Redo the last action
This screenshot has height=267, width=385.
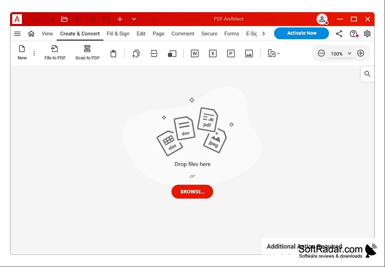point(50,19)
